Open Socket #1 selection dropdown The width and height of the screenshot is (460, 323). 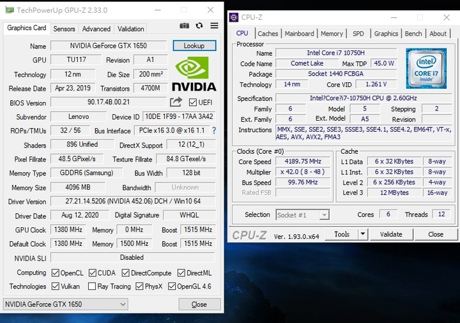[302, 215]
